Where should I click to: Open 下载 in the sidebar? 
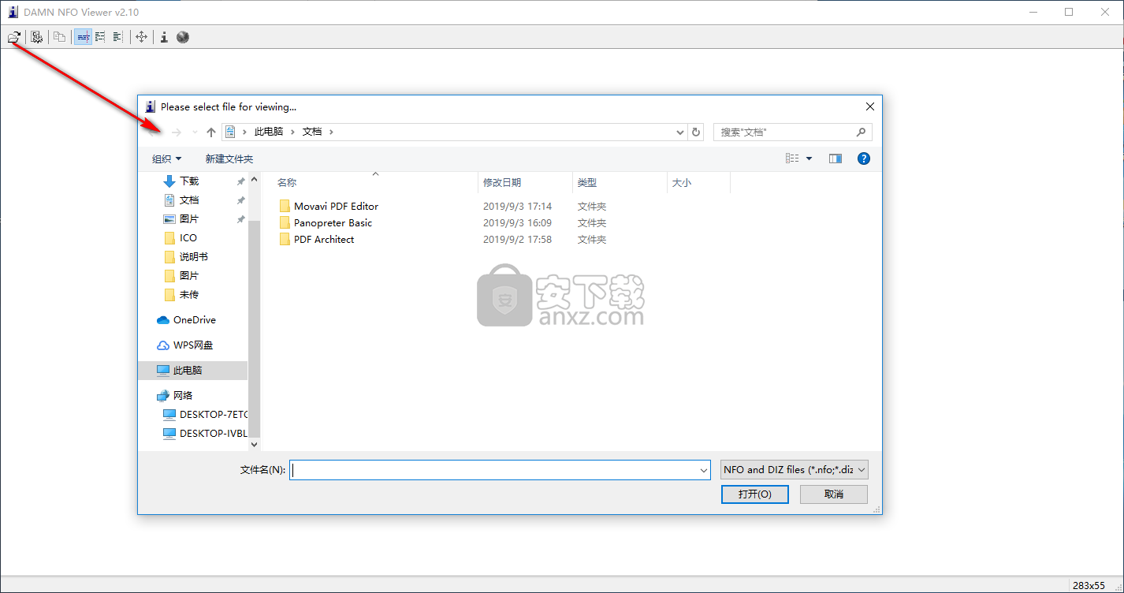[x=189, y=181]
